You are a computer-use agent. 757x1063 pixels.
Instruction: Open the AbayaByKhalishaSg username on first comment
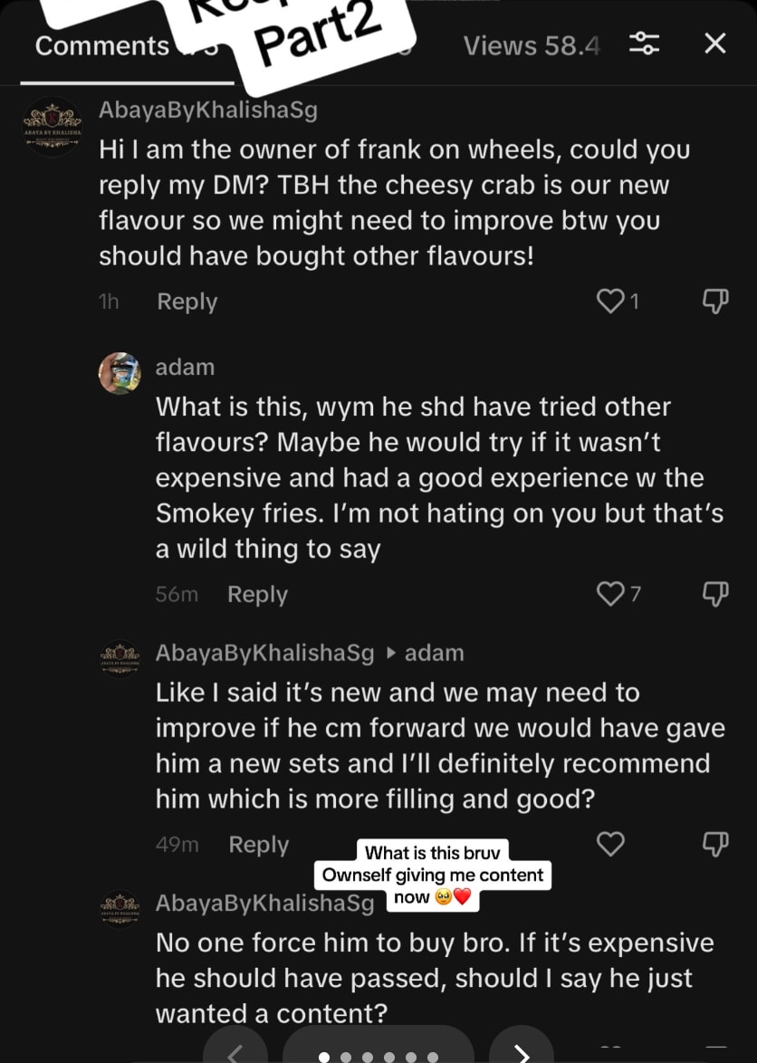click(x=208, y=110)
